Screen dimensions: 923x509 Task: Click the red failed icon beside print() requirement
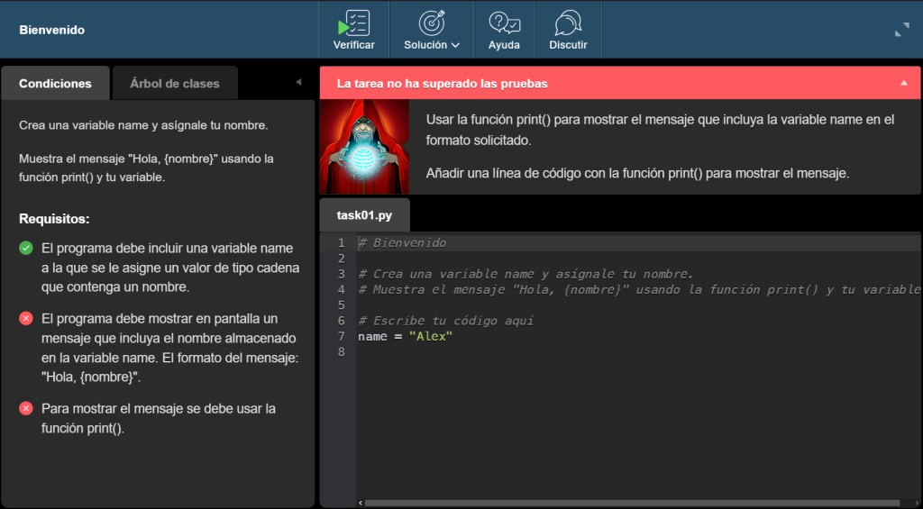pyautogui.click(x=26, y=408)
